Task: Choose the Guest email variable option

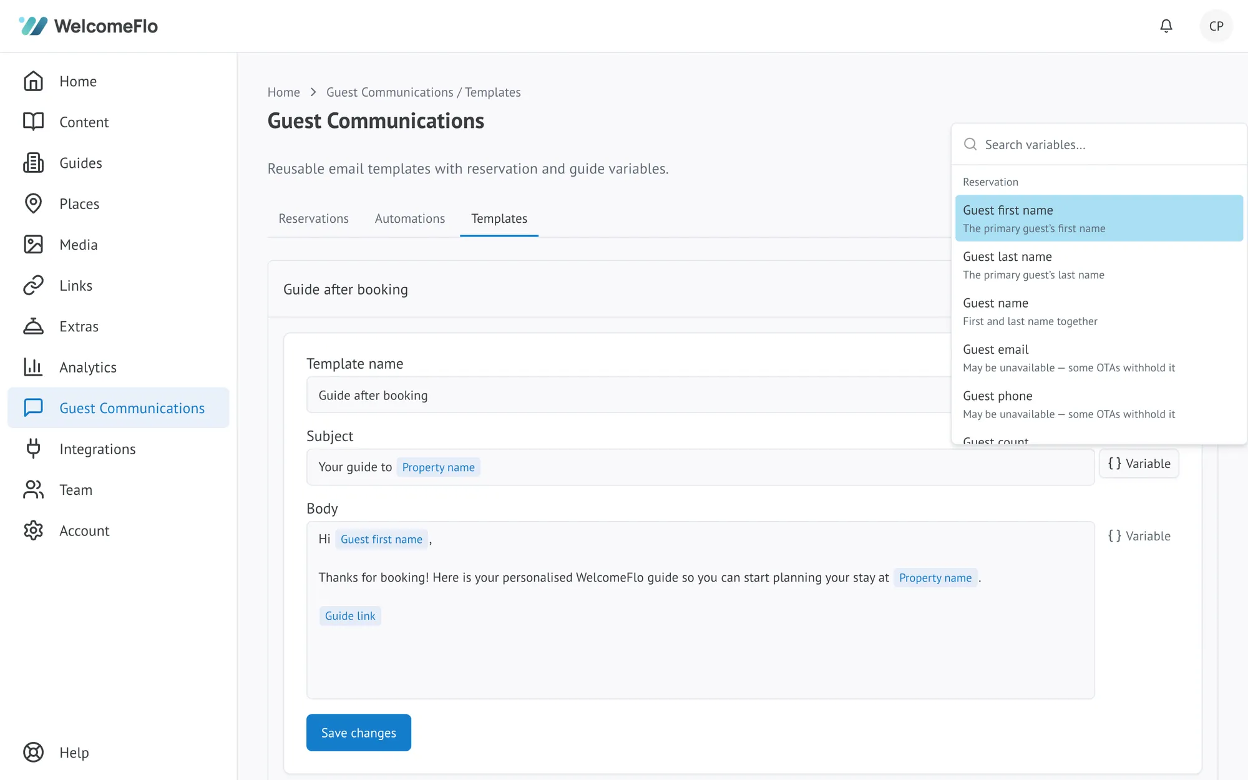Action: coord(1099,358)
